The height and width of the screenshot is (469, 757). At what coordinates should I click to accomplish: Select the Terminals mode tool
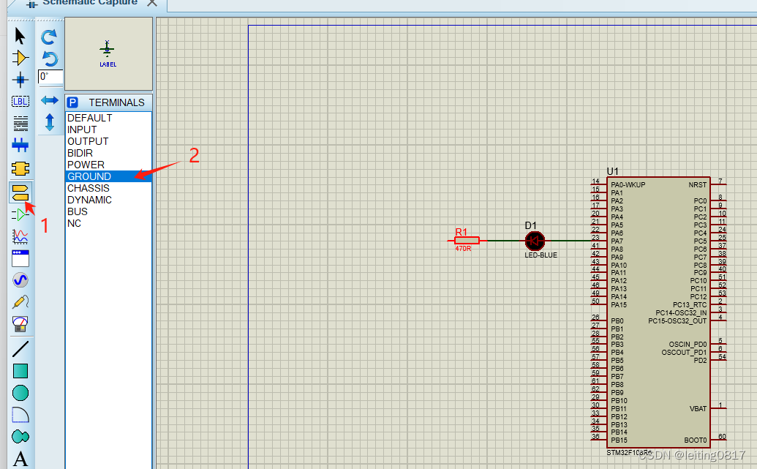[20, 192]
